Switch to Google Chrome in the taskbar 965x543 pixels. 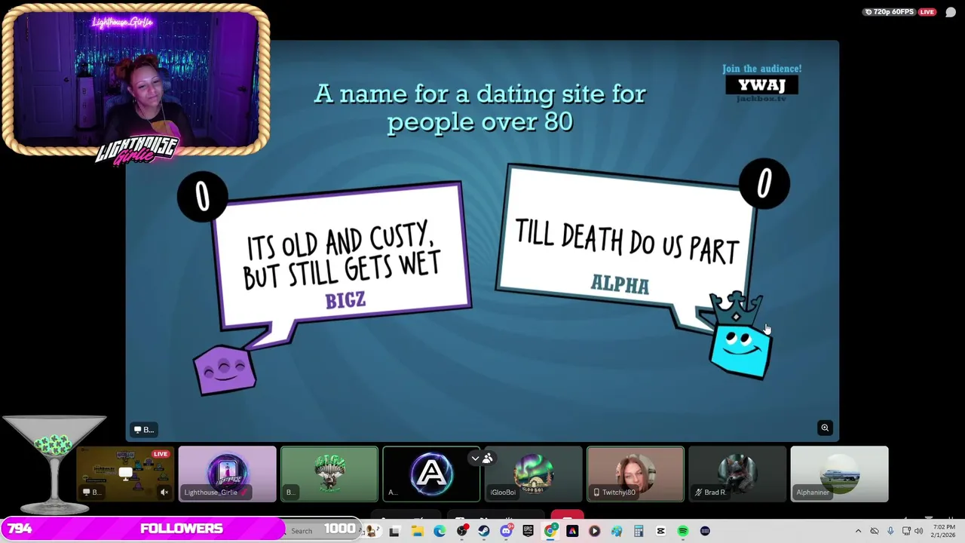[x=550, y=531]
